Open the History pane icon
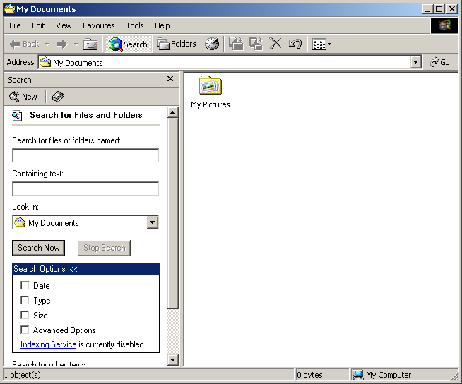Image resolution: width=462 pixels, height=384 pixels. [x=212, y=44]
